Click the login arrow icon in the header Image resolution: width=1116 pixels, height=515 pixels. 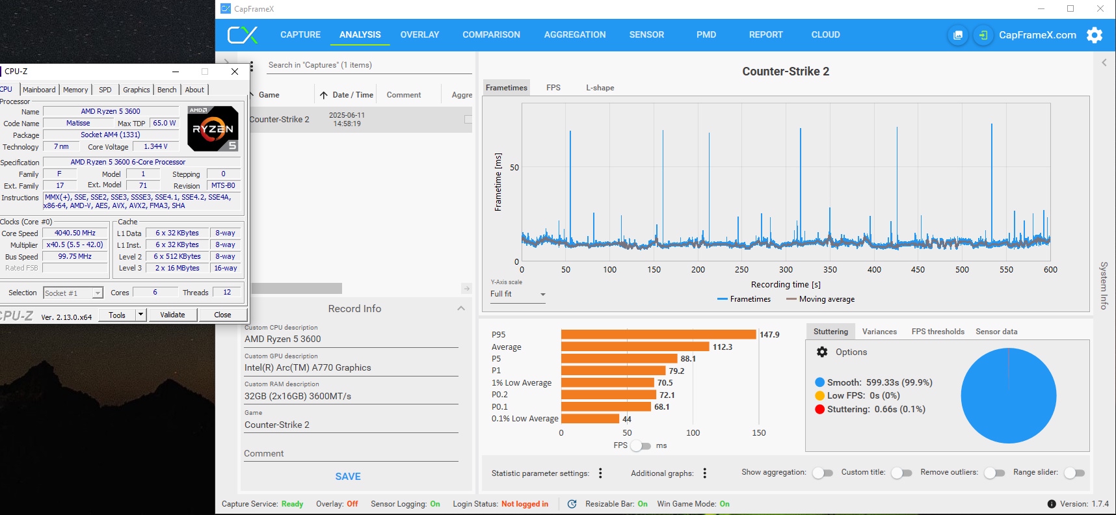click(983, 35)
